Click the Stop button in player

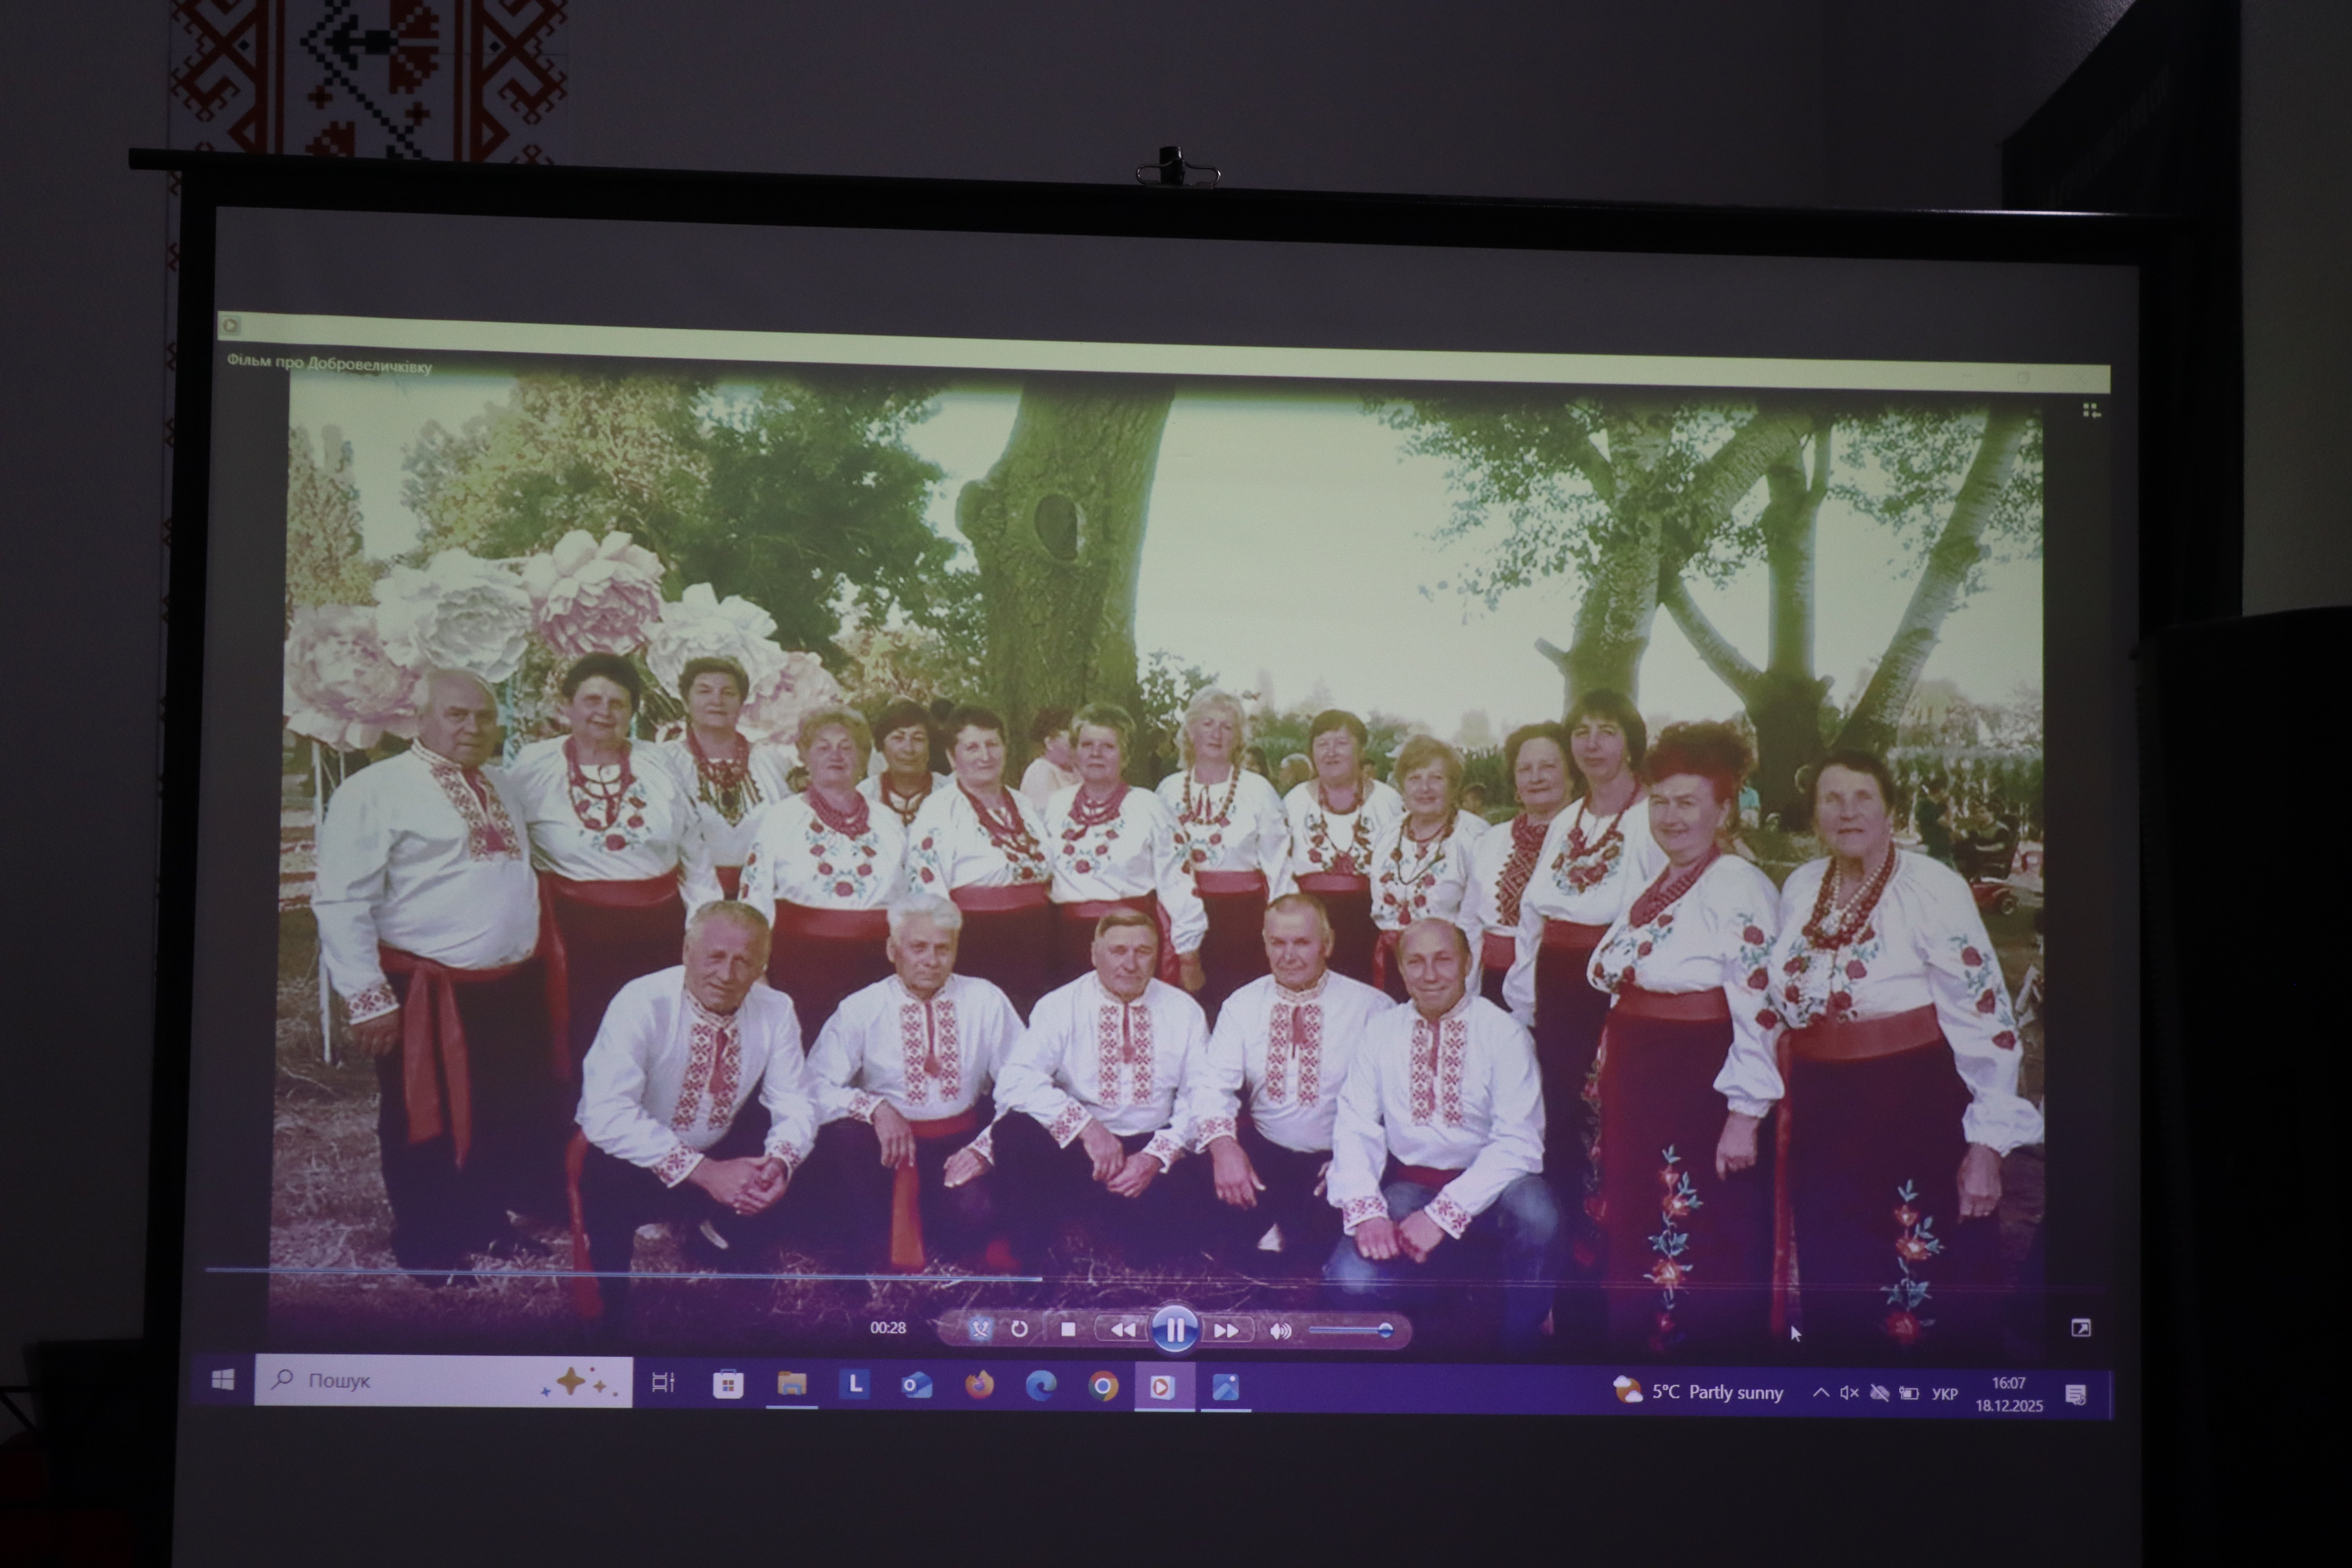pyautogui.click(x=1068, y=1329)
